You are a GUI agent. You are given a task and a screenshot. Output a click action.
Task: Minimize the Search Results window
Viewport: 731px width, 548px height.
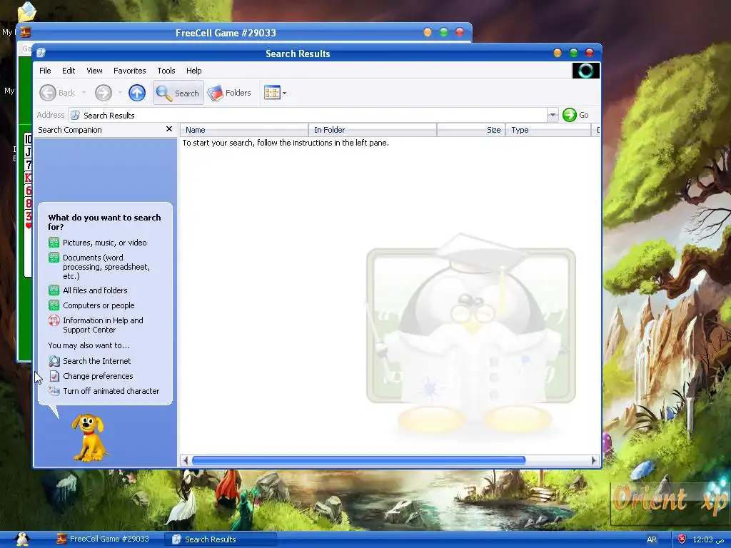tap(558, 53)
